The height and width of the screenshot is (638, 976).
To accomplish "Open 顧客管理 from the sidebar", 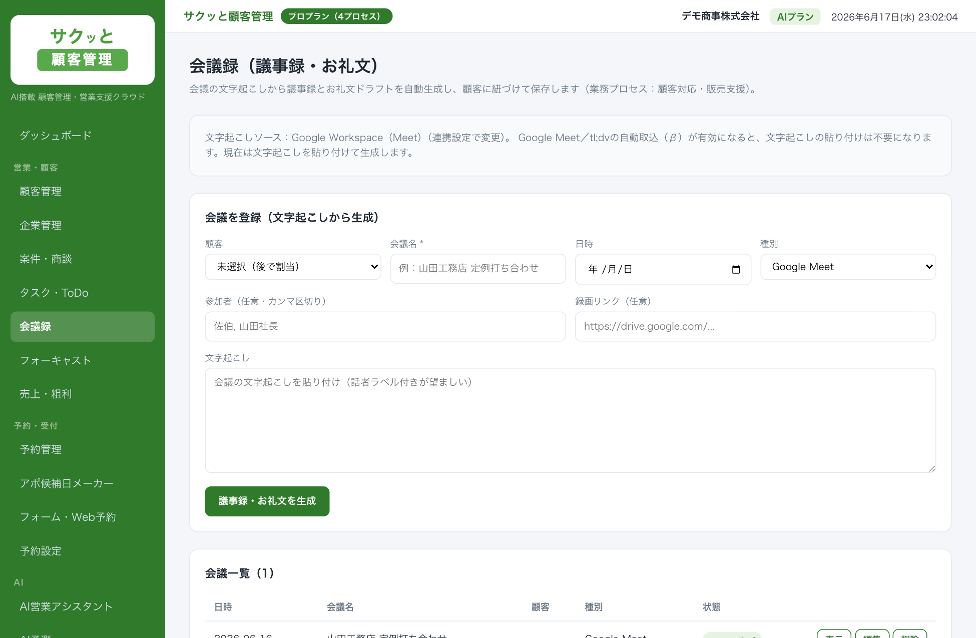I will click(x=83, y=191).
